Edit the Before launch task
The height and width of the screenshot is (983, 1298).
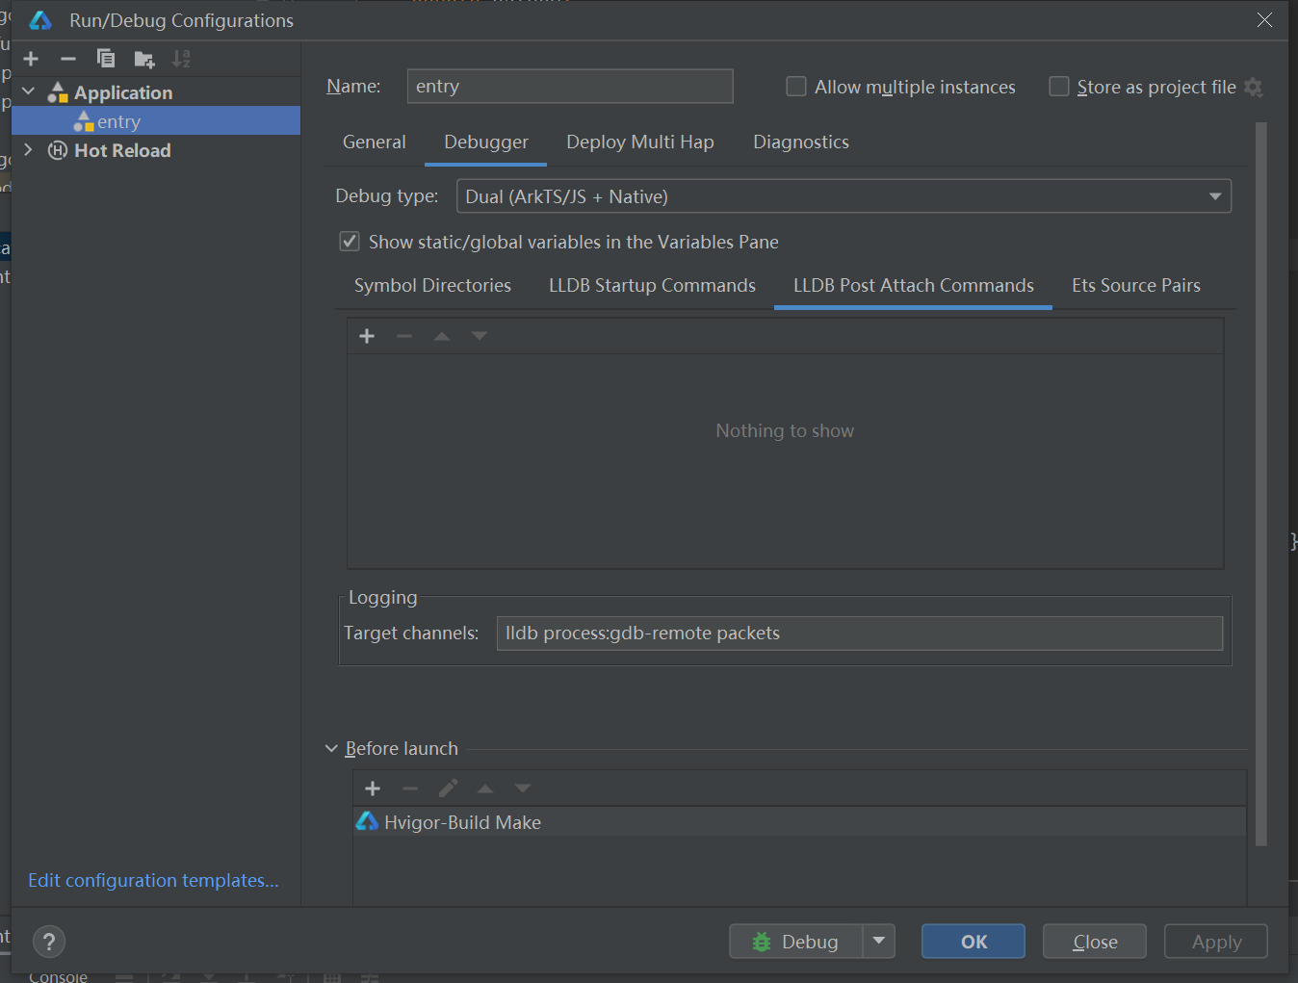pos(448,789)
